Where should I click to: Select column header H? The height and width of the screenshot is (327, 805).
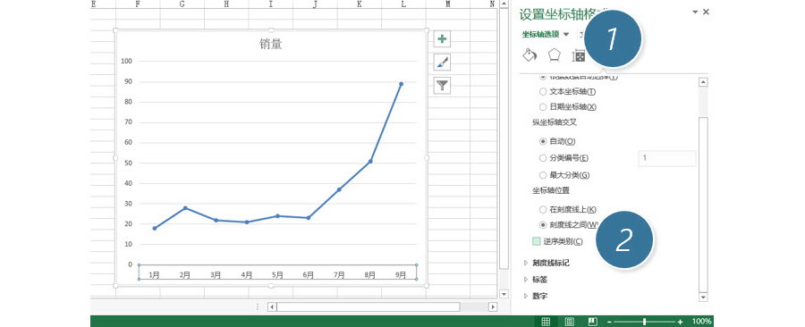(226, 4)
